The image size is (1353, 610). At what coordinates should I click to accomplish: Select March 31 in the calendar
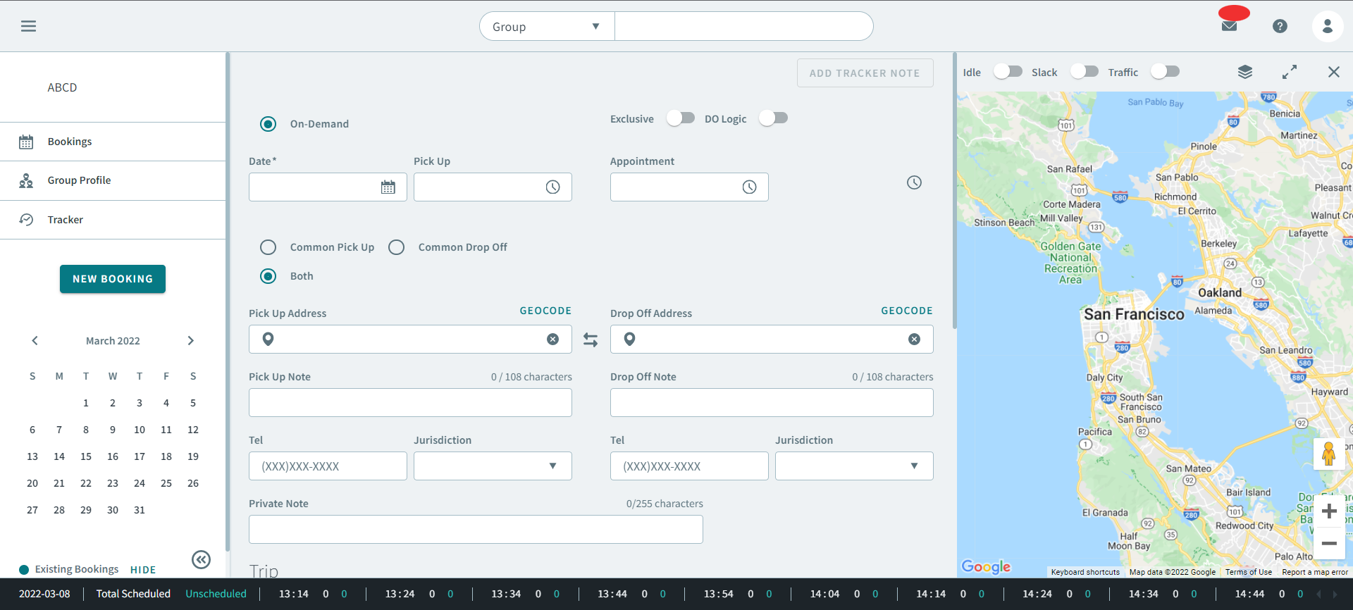coord(140,510)
